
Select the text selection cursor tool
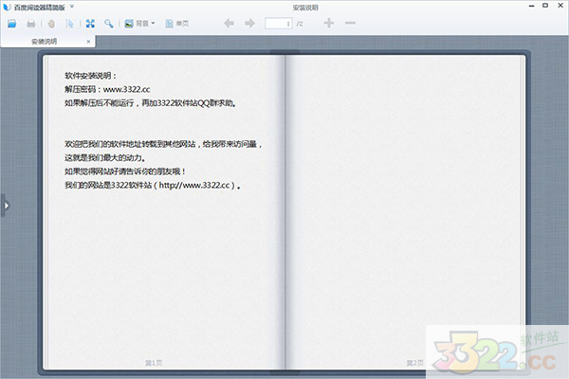coord(69,22)
